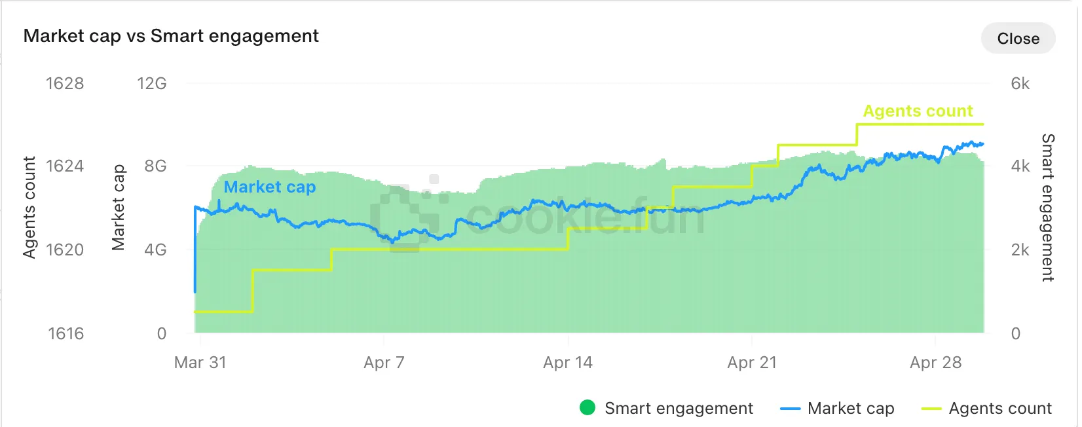
Task: Click the yellow Agents count chart annotation
Action: [918, 111]
